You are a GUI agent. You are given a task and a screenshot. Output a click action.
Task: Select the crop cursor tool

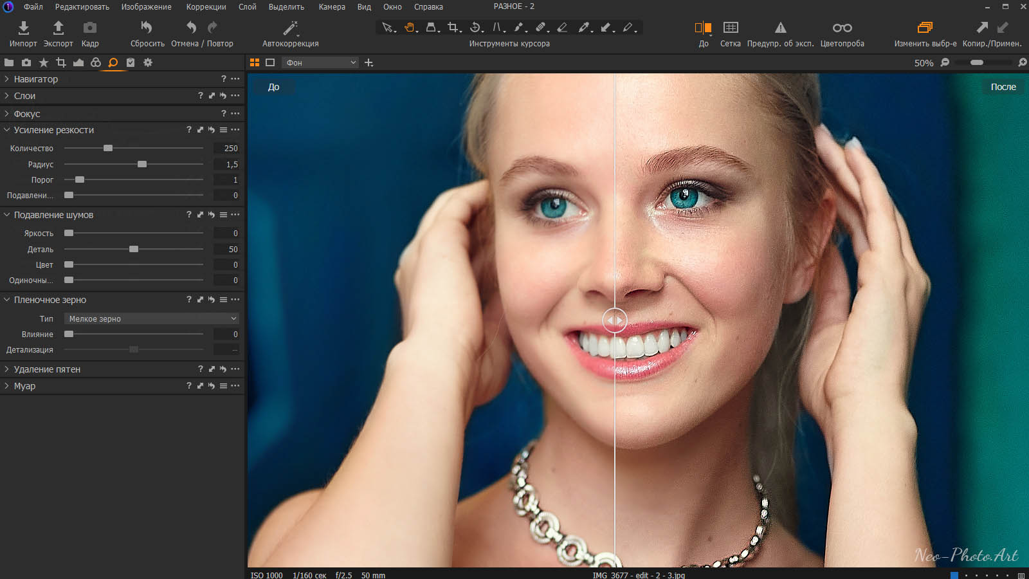[454, 27]
